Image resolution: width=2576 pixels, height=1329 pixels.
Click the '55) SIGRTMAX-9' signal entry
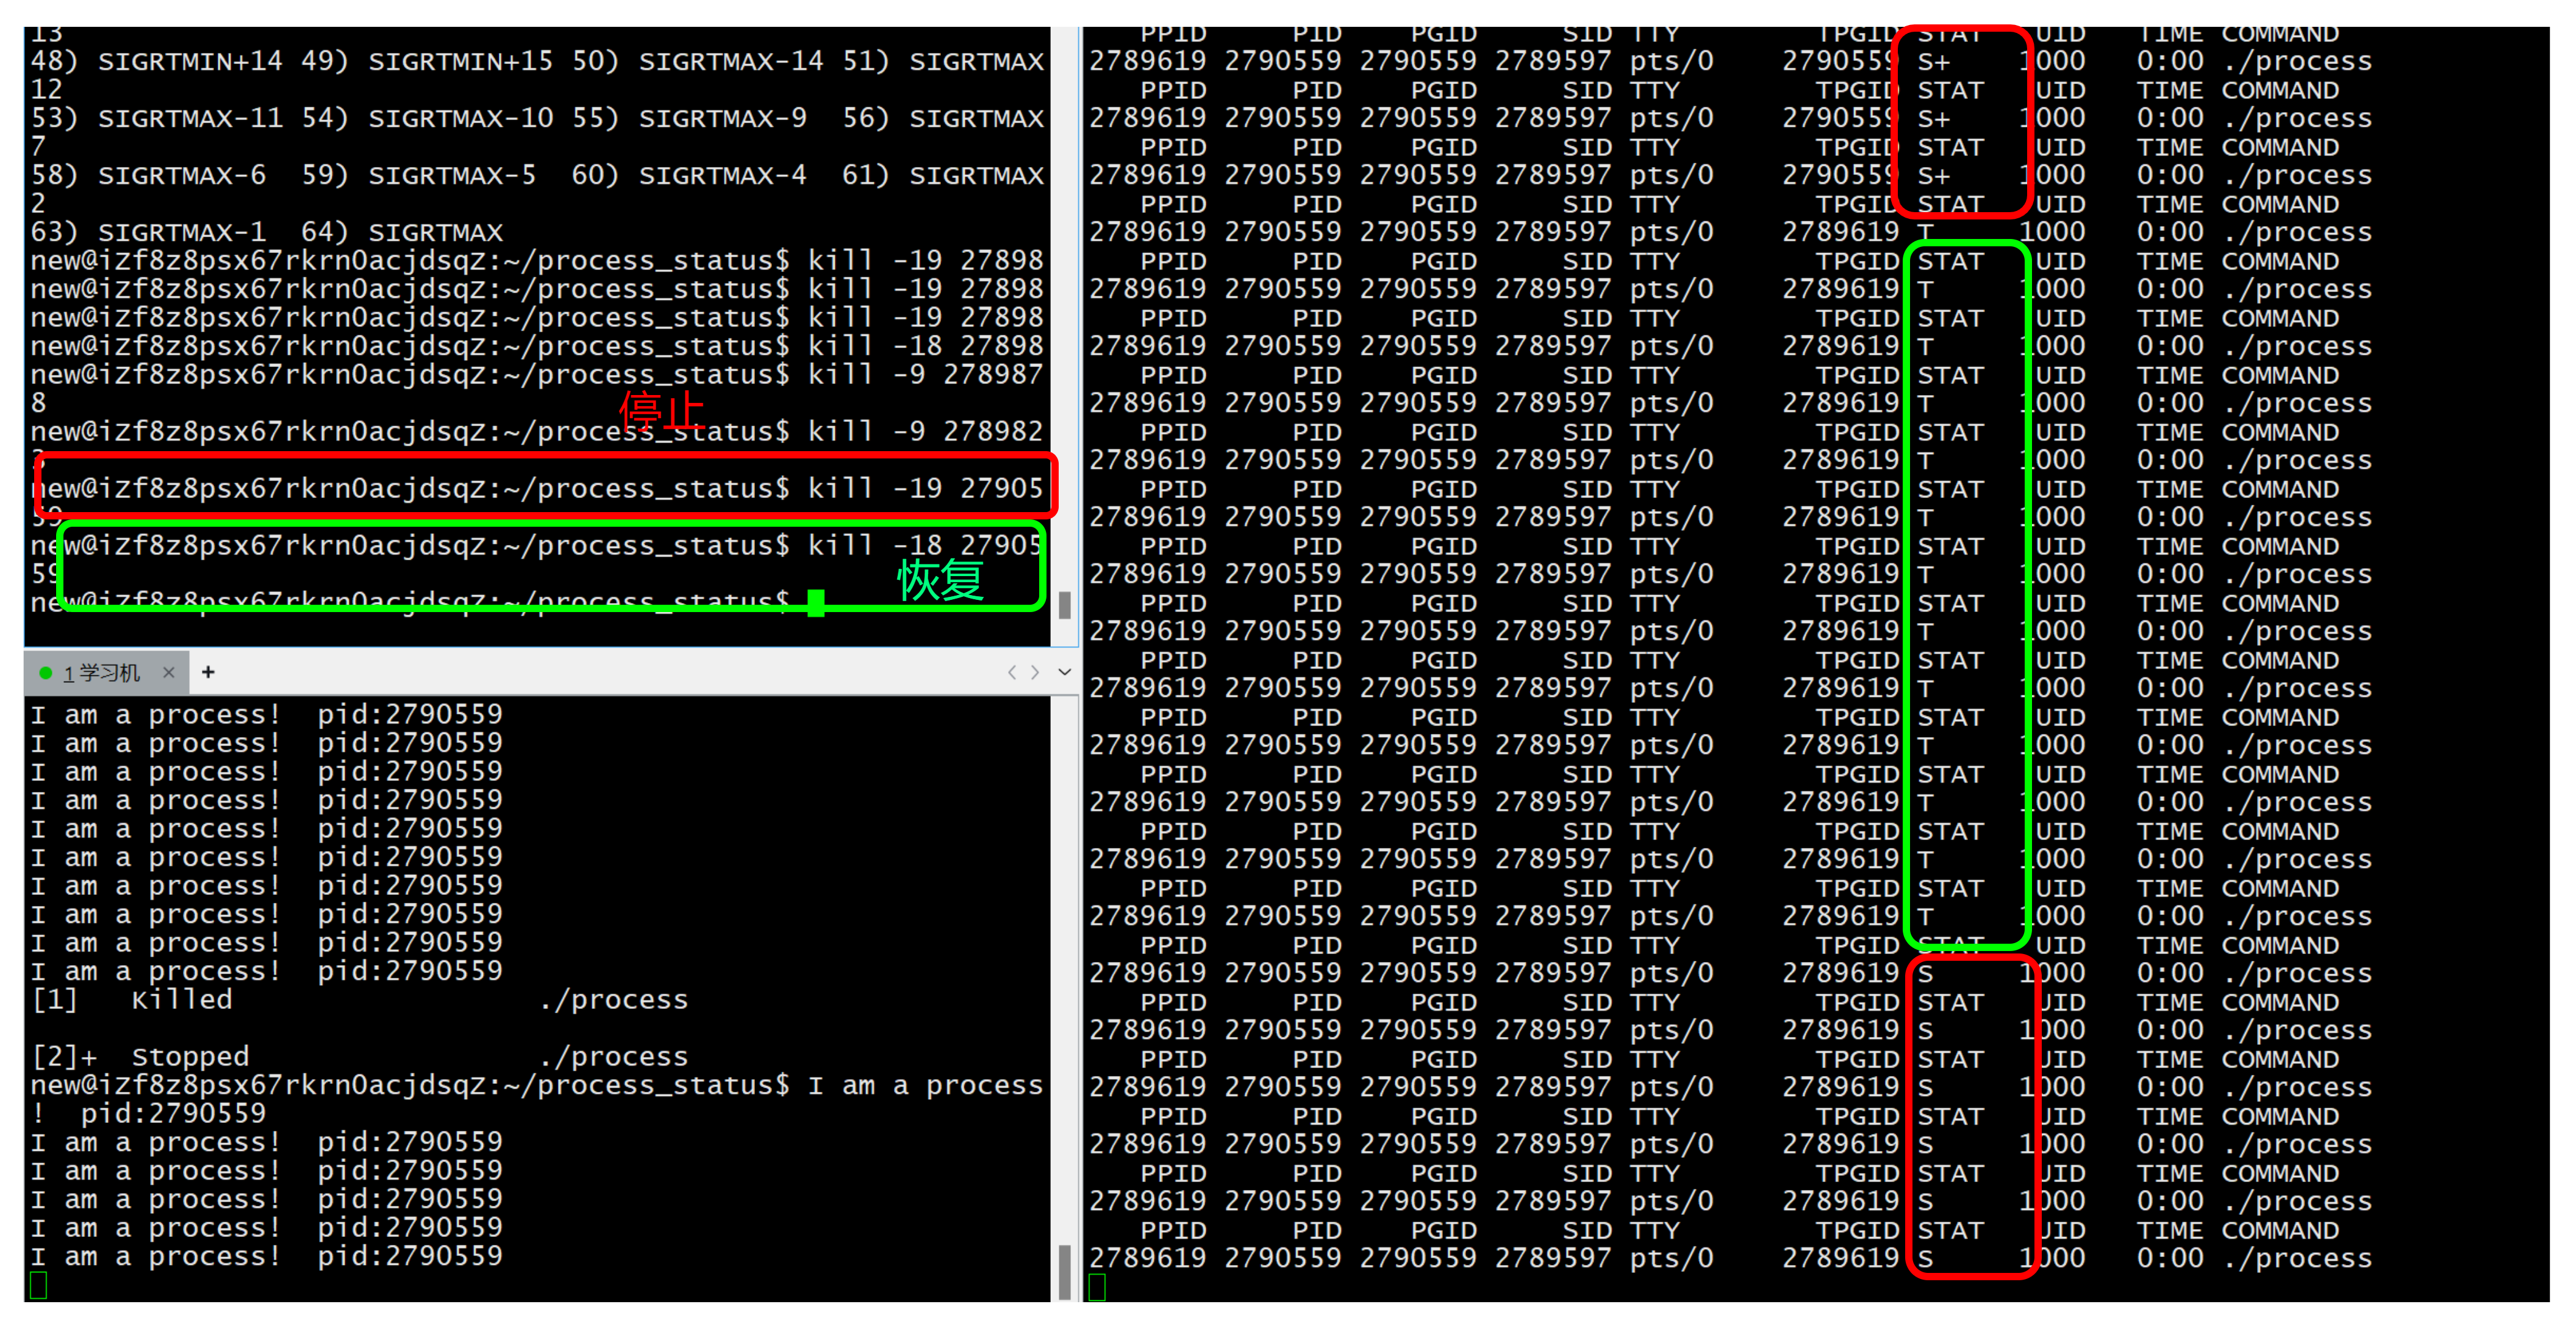tap(689, 118)
